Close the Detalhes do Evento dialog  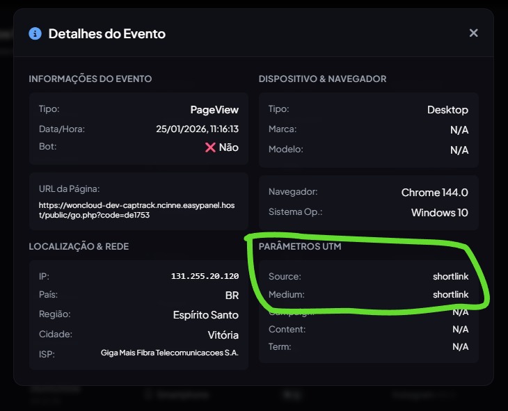(x=473, y=33)
